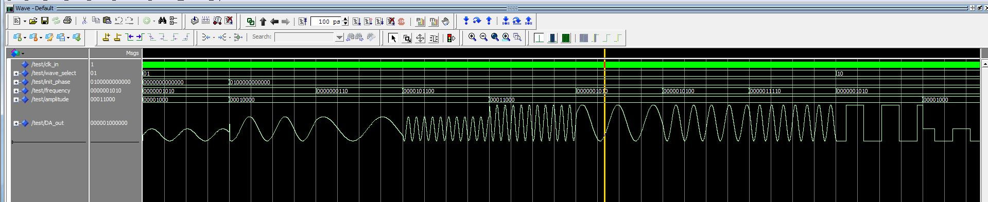Image resolution: width=988 pixels, height=202 pixels.
Task: Click the Step Out blue up arrow
Action: (x=489, y=21)
